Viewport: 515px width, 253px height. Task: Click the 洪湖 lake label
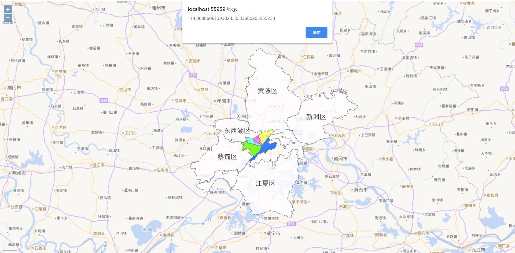pyautogui.click(x=147, y=230)
